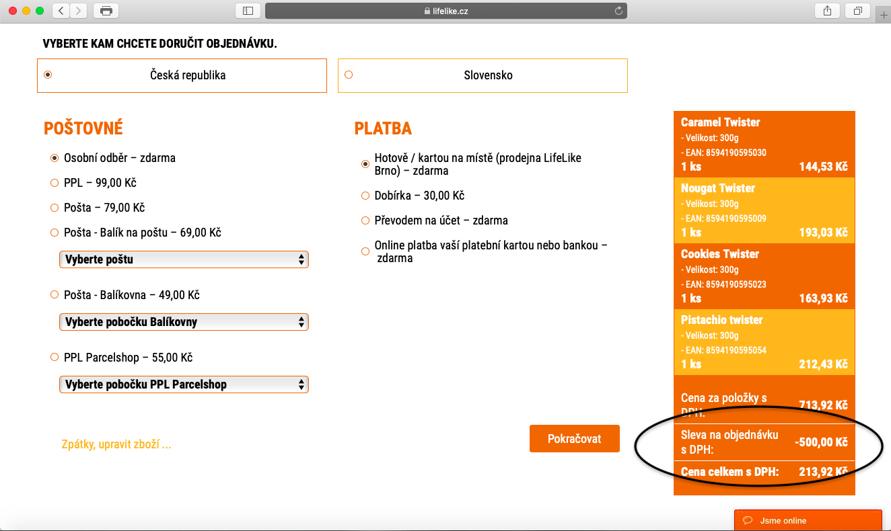Expand Vyberte pobočku Balíkovny dropdown
Image resolution: width=891 pixels, height=531 pixels.
(184, 322)
